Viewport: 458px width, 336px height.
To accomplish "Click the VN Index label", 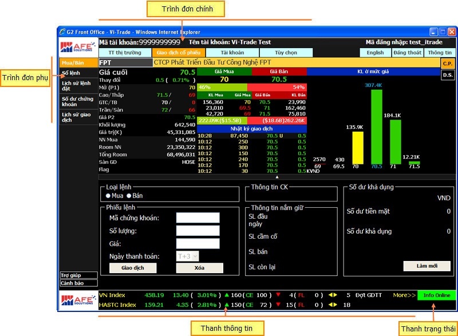I will tap(112, 295).
